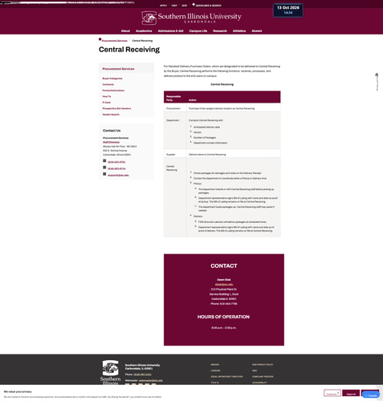The image size is (383, 401).
Task: Open the Careers footer link
Action: point(215,371)
